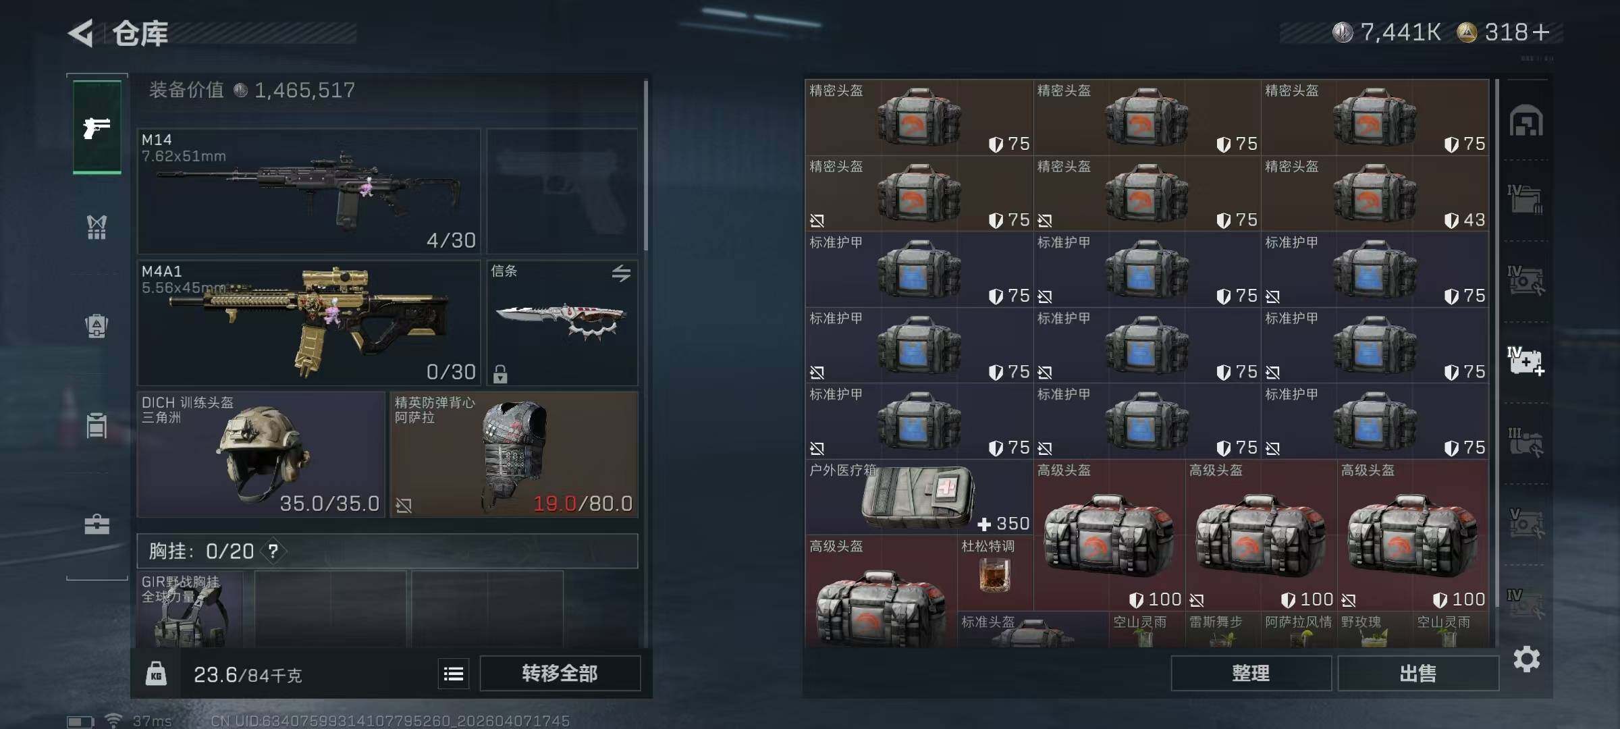Toggle the lock icon under the 信条 knife
Screen dimensions: 1620x729
pos(500,374)
